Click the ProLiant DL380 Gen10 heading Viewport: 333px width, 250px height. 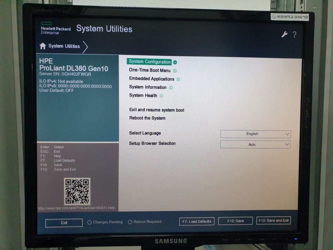74,68
